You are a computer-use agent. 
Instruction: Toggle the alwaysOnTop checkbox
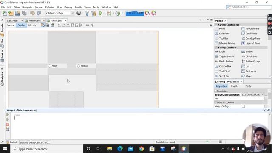pos(244,106)
